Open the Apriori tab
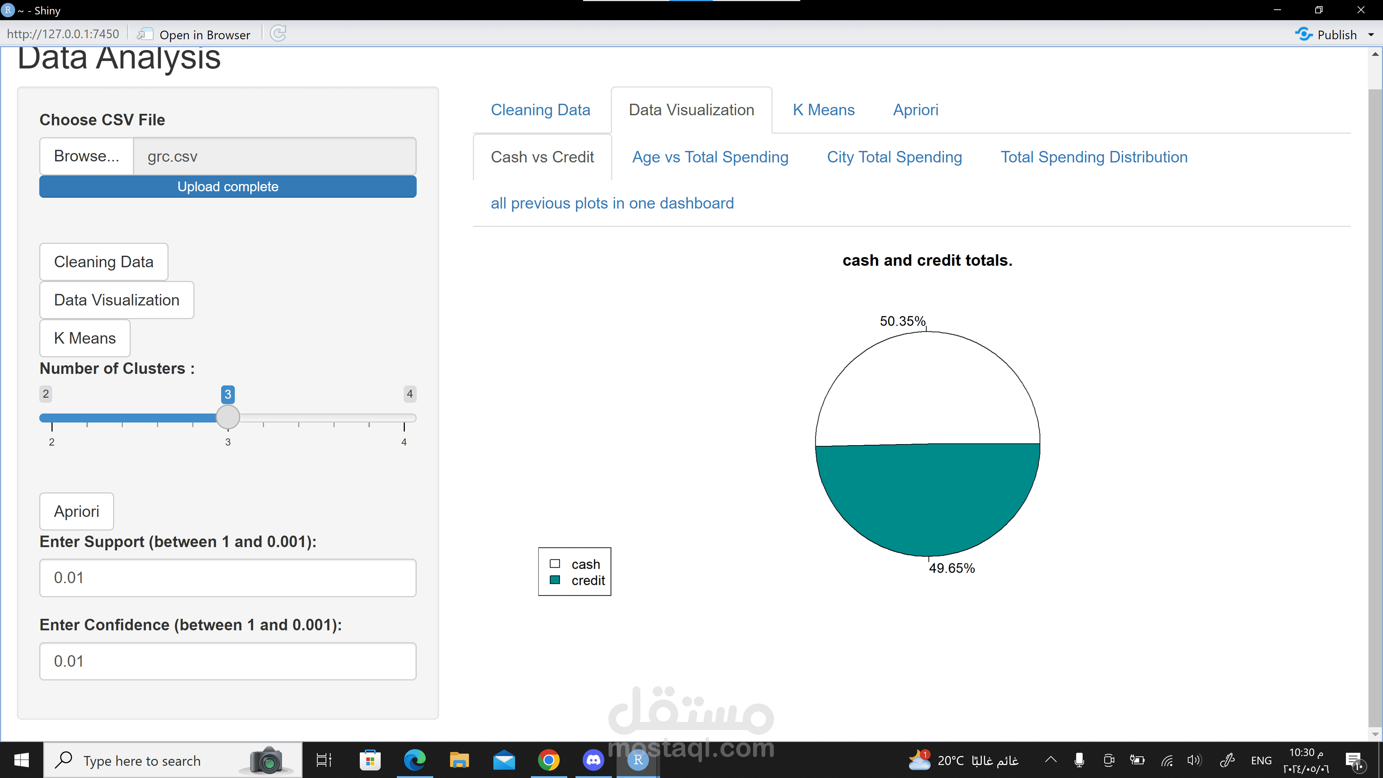Image resolution: width=1383 pixels, height=778 pixels. (916, 110)
